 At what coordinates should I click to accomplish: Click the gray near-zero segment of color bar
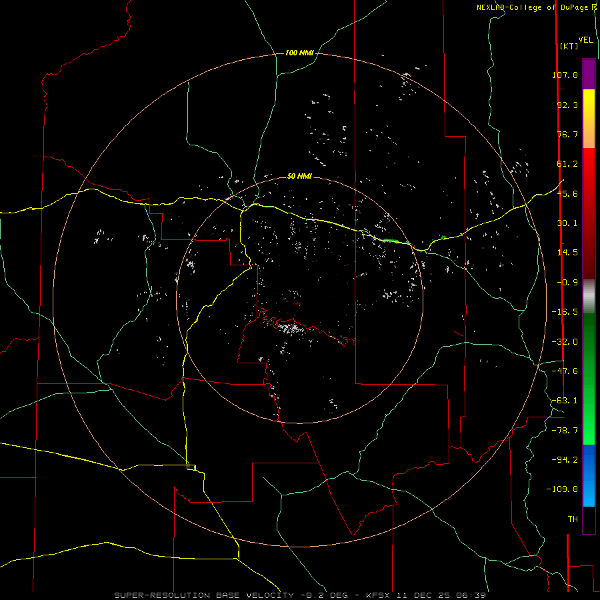point(589,297)
